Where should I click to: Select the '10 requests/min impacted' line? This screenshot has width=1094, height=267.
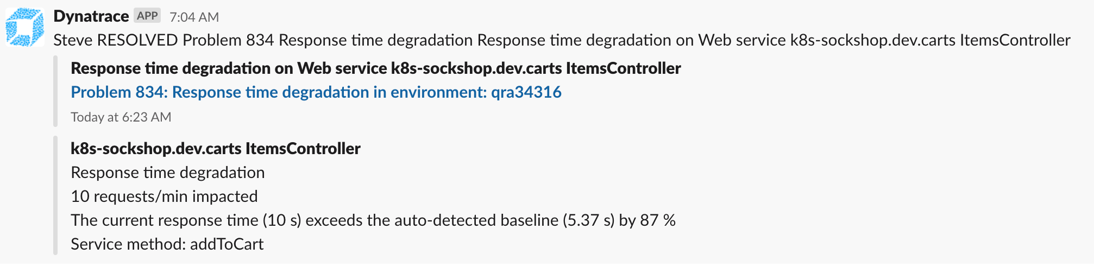(164, 196)
